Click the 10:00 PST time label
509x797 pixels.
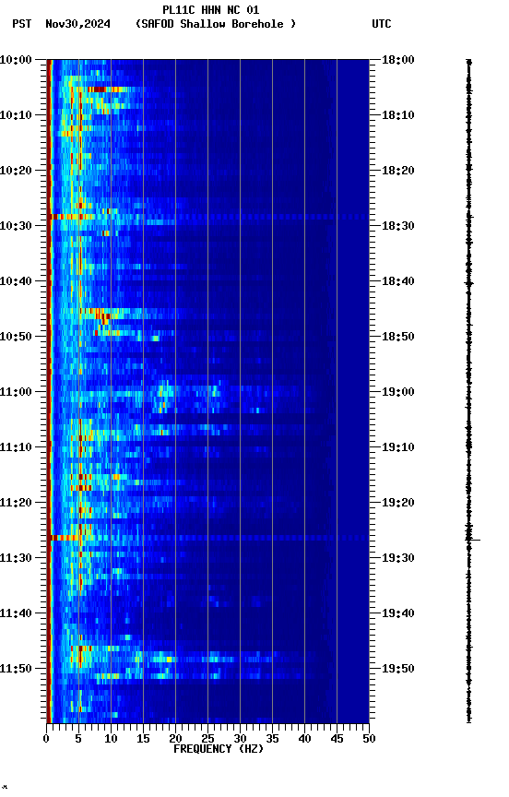pos(16,60)
